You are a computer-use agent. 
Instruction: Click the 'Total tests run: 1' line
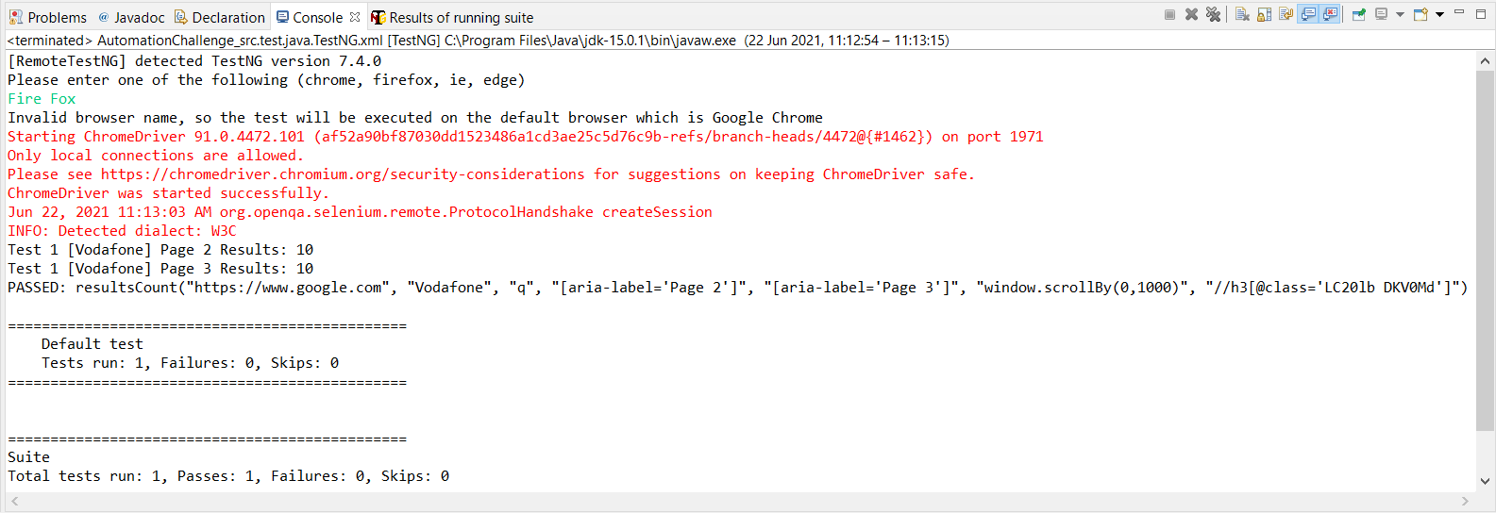(228, 476)
